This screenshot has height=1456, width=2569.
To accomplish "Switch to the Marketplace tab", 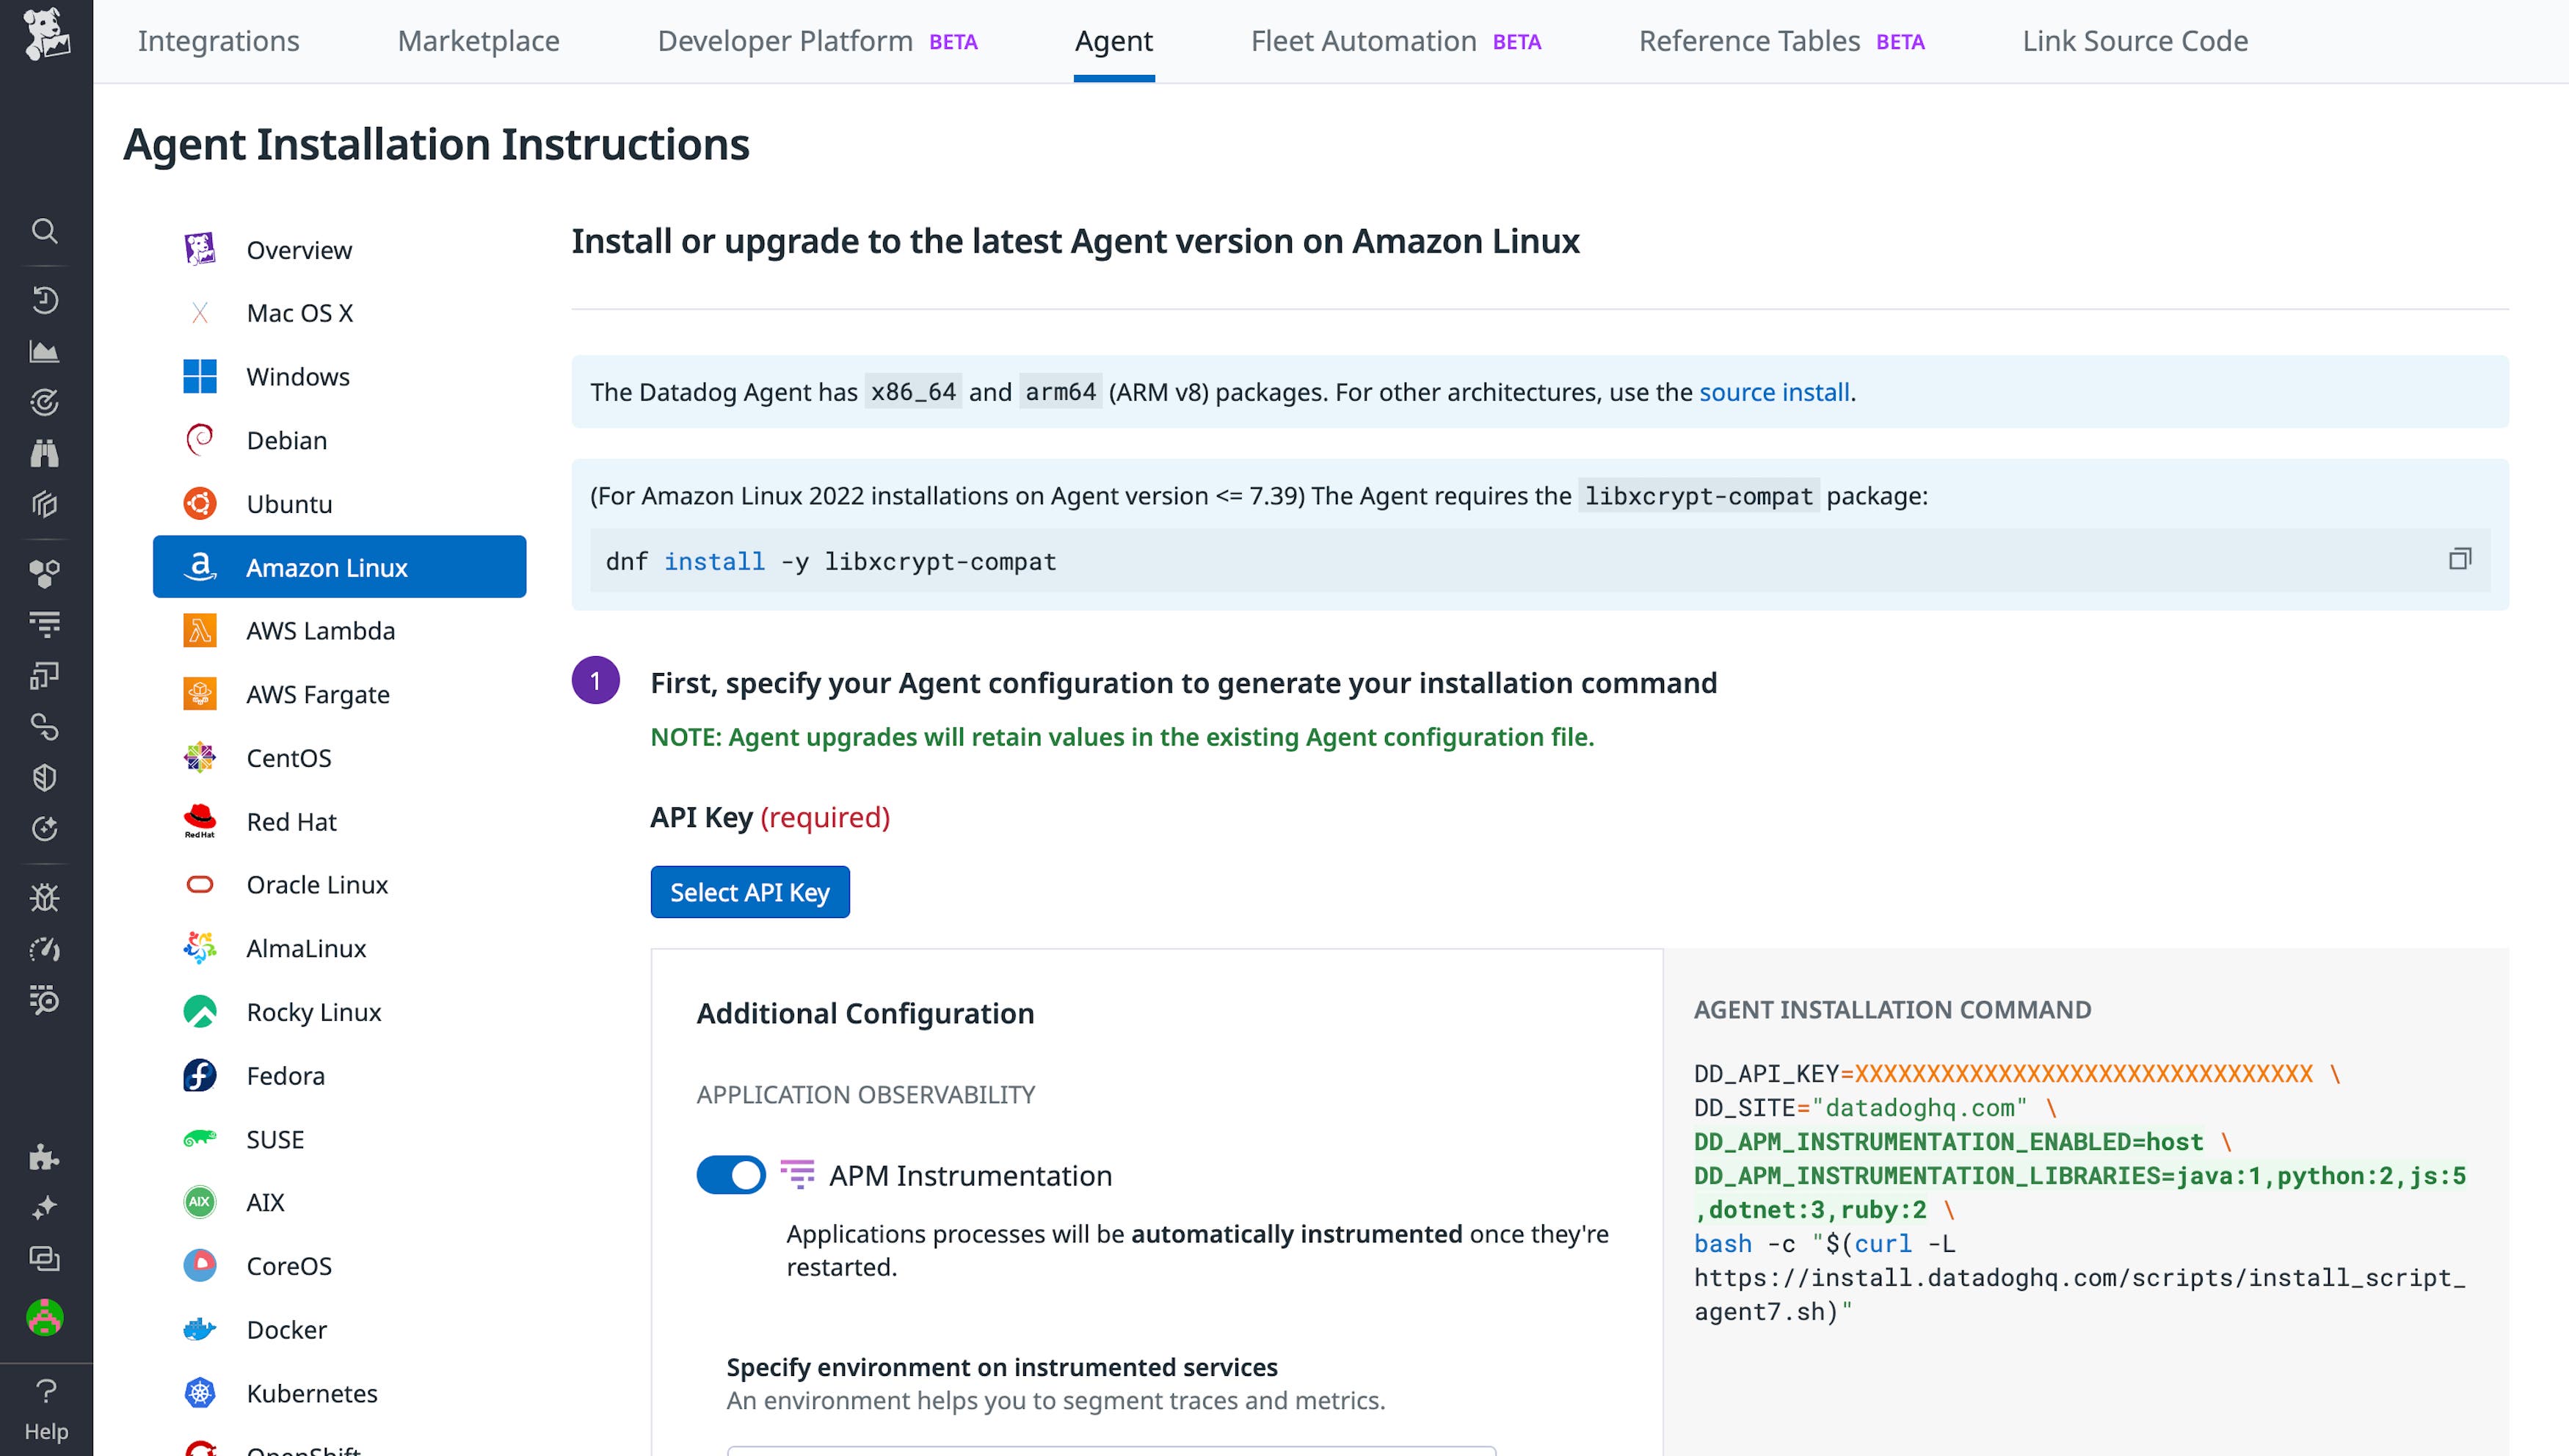I will 478,41.
